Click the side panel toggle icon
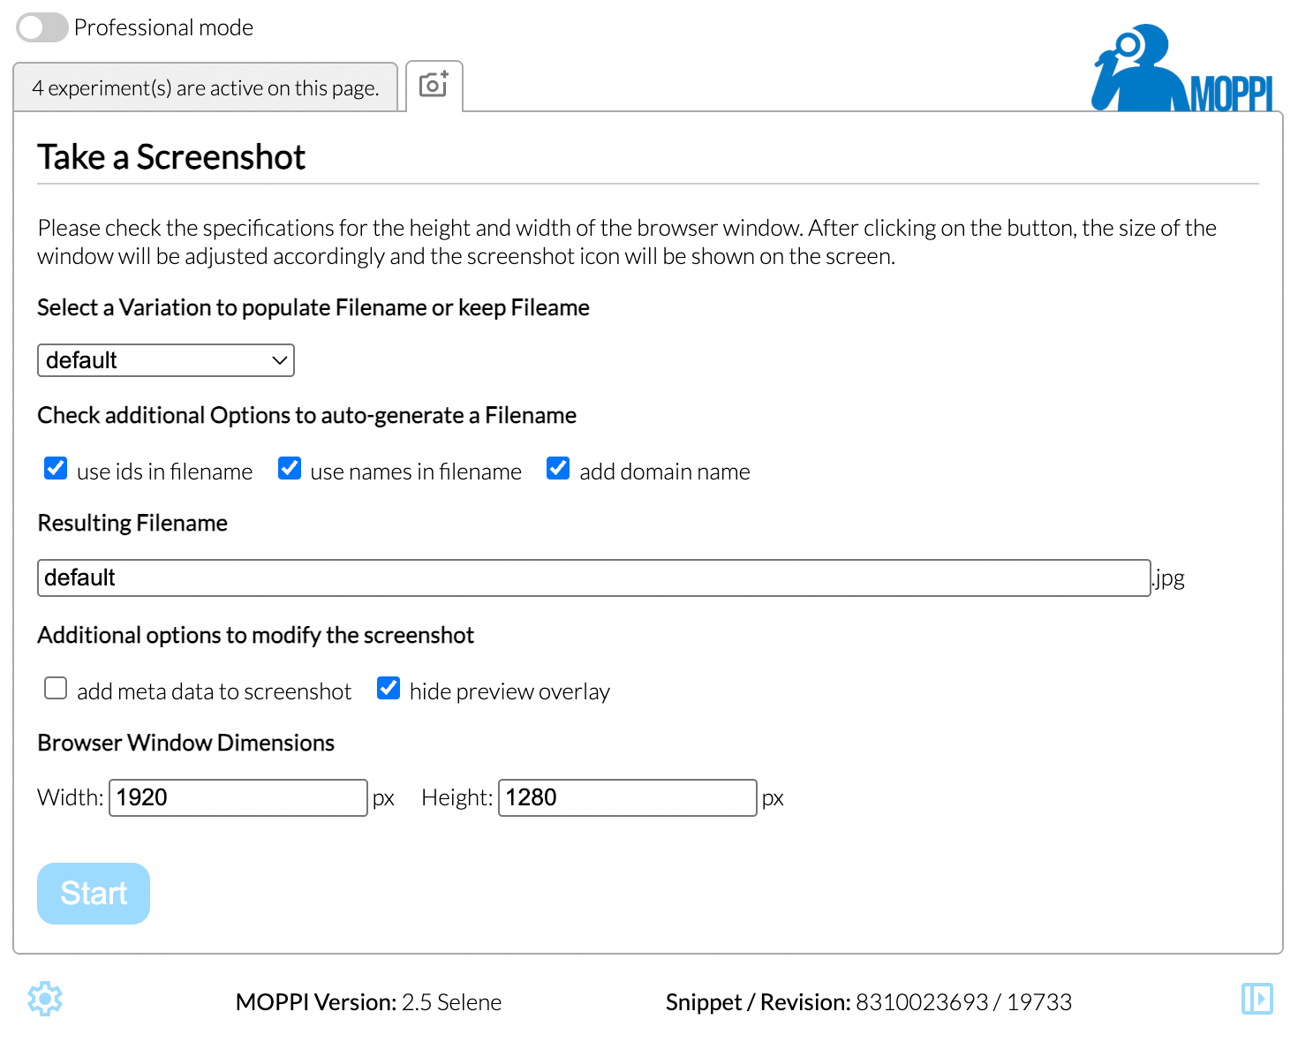The image size is (1298, 1042). point(1256,999)
